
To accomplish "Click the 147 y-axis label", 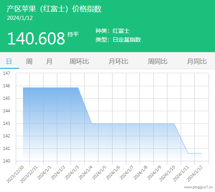I will [6, 73].
